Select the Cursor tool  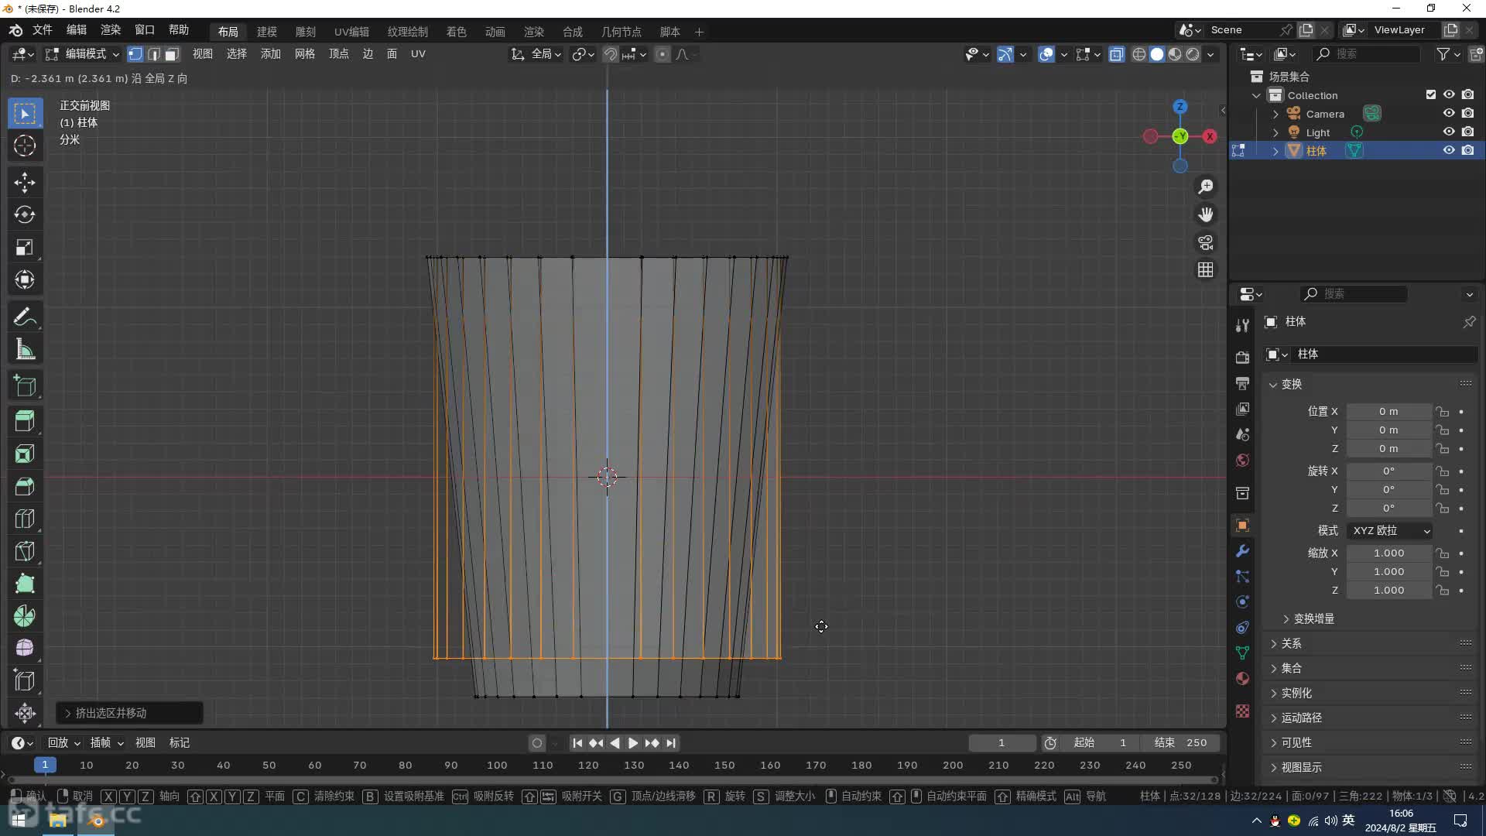[25, 146]
